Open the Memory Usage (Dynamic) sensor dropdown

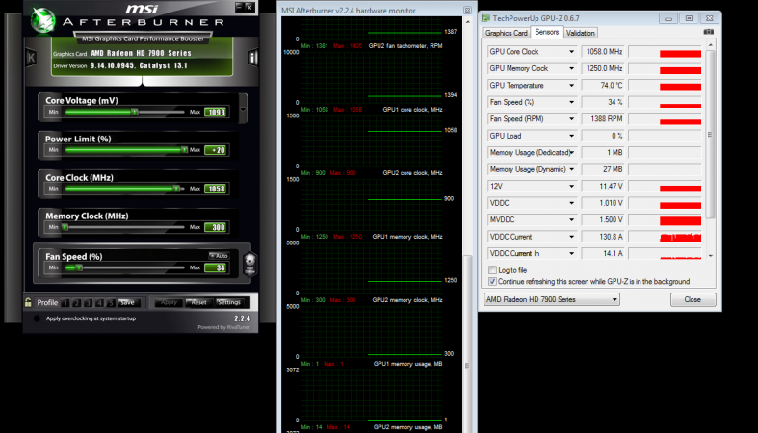tap(571, 169)
